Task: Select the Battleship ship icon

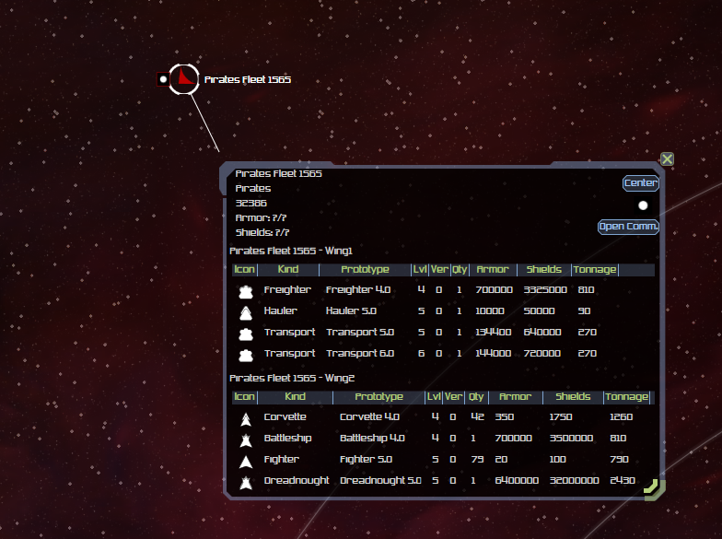Action: coord(246,440)
